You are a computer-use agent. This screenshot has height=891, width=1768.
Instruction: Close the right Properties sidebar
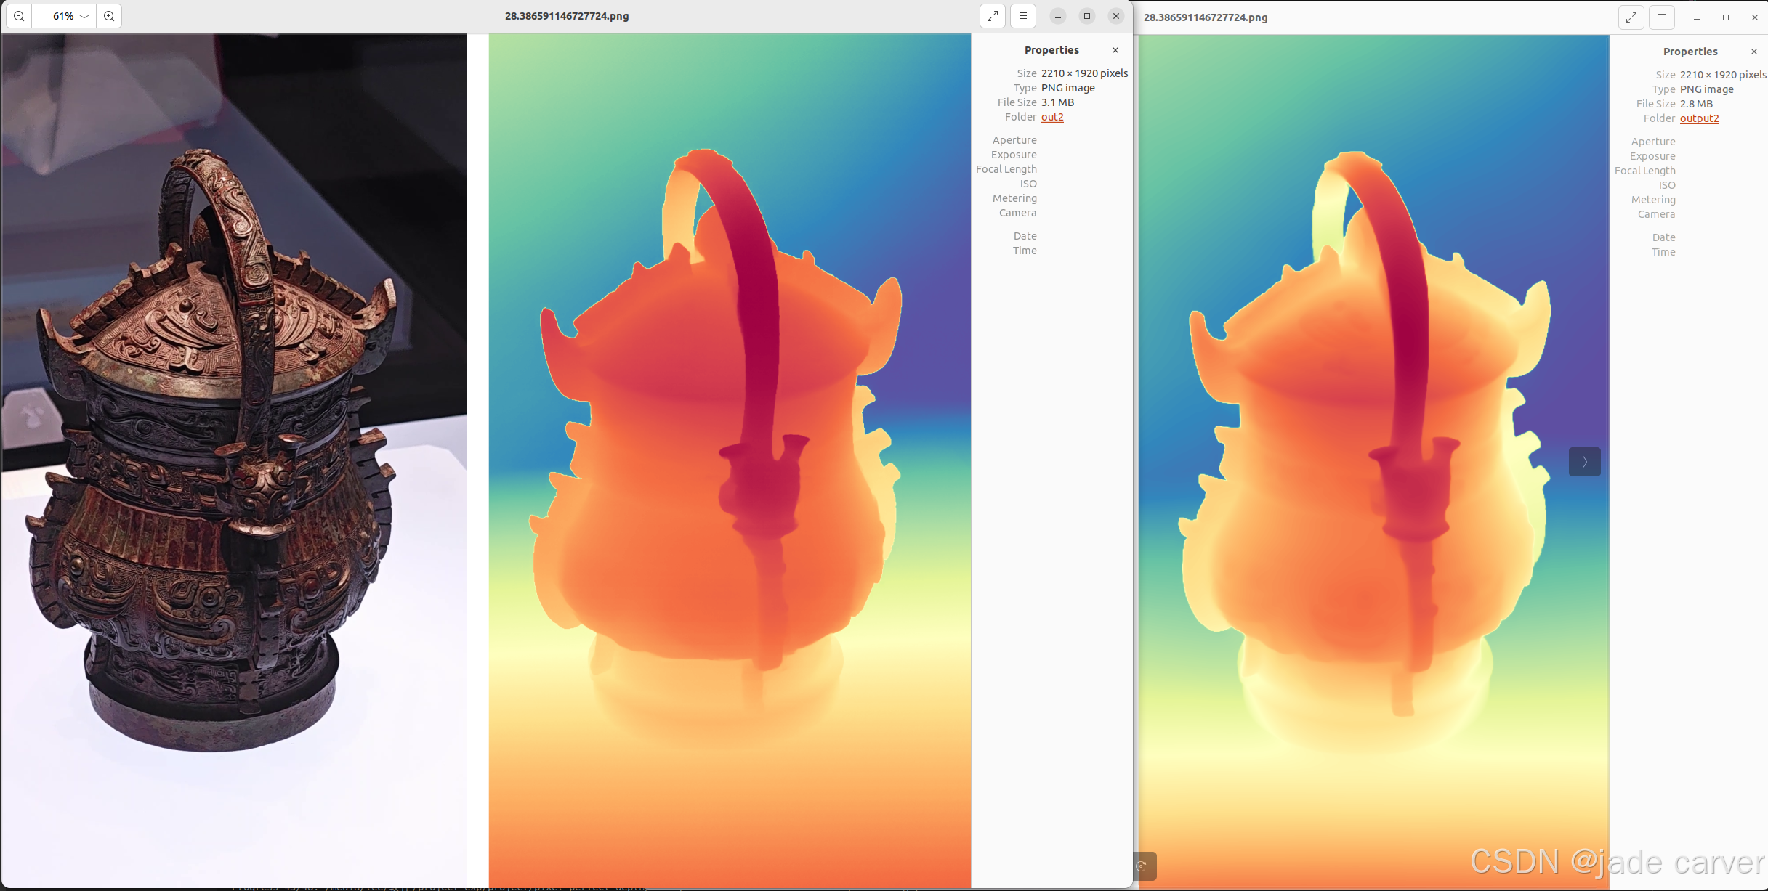(1754, 52)
